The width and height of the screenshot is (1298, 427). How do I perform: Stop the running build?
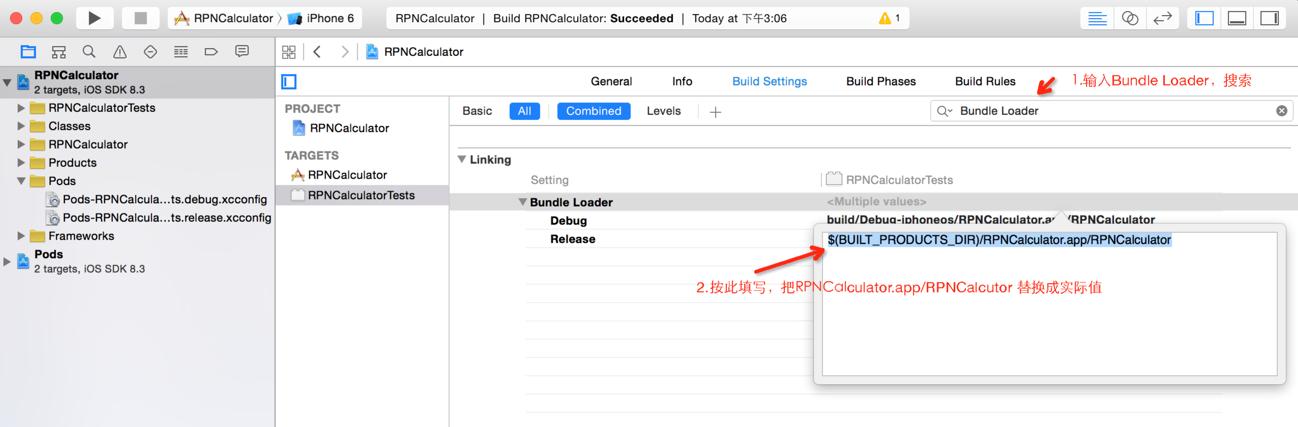coord(141,18)
